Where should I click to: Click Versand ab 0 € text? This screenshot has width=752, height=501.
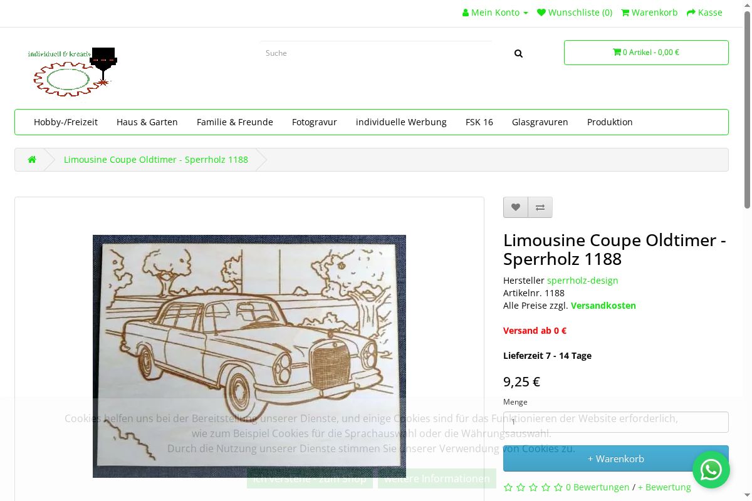(535, 331)
